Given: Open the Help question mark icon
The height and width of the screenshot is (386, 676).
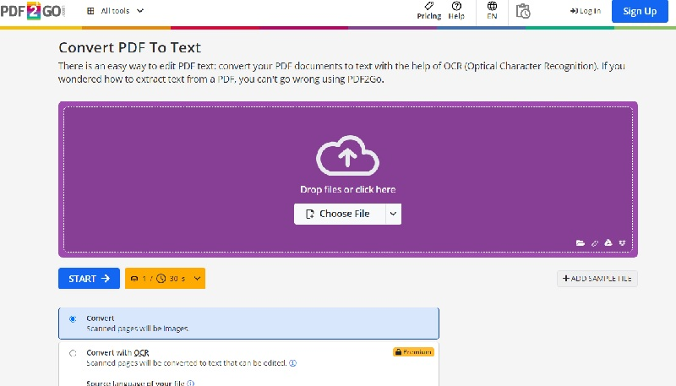Looking at the screenshot, I should 456,7.
